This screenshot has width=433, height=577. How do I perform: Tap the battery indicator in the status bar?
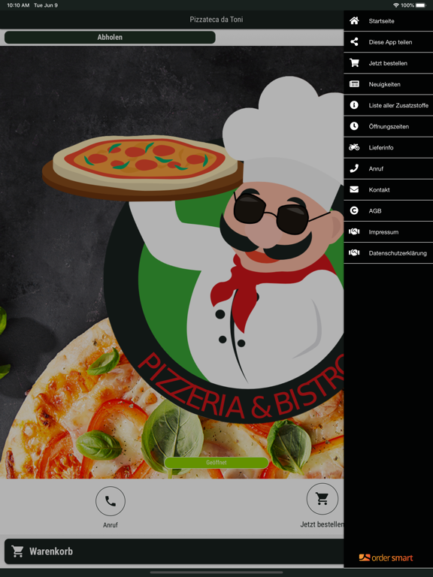(x=421, y=5)
